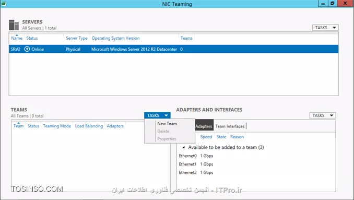This screenshot has height=200, width=354.
Task: Click Microsoft Windows Server 2012 R2 Datacenter cell
Action: [x=134, y=49]
